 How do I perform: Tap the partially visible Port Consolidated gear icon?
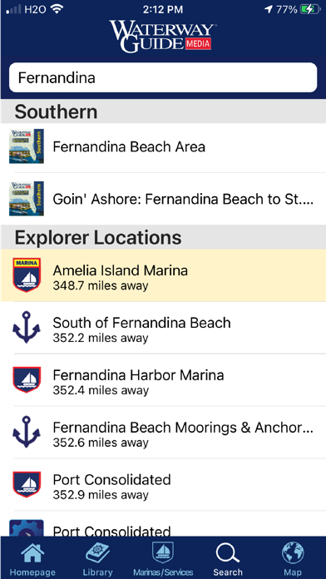(27, 528)
